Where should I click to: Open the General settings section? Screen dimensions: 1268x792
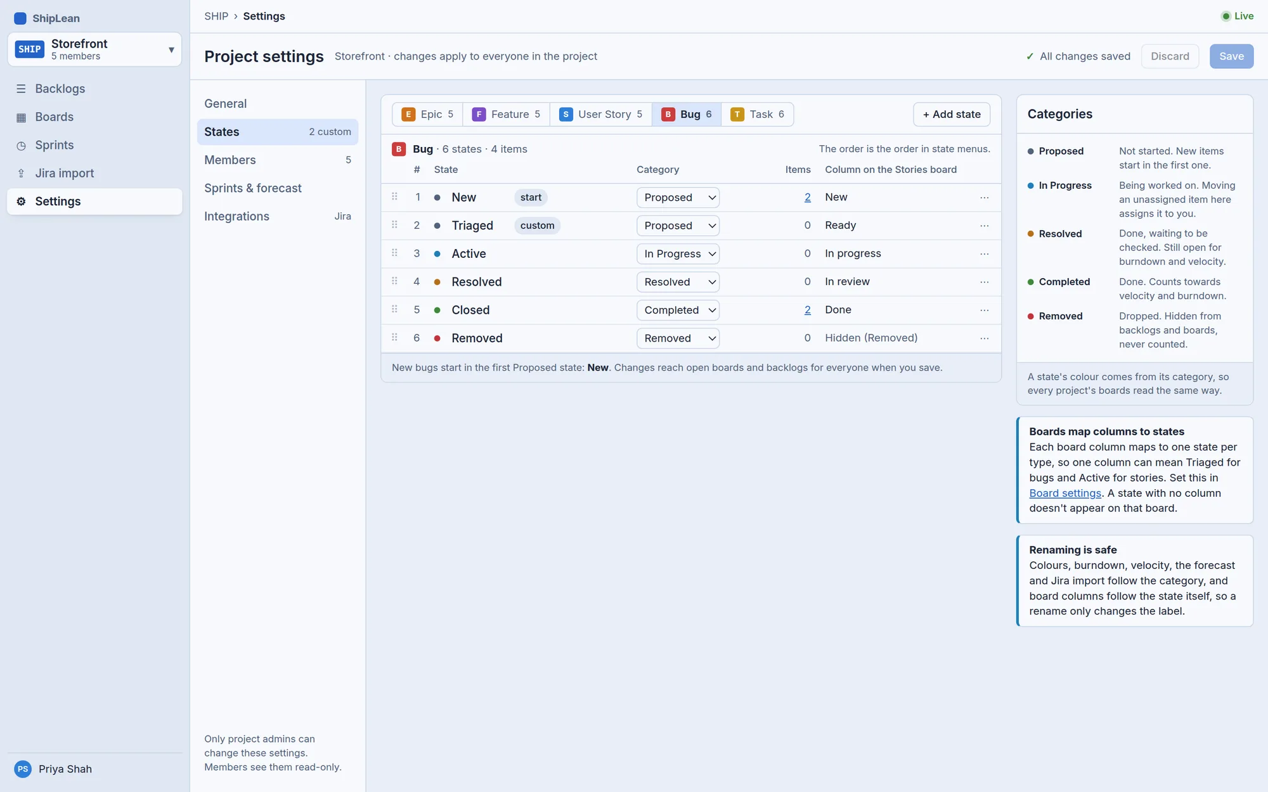pos(278,104)
